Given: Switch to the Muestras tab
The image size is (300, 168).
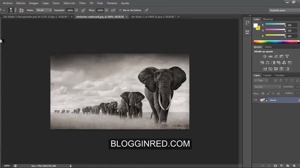Looking at the screenshot, I should pyautogui.click(x=268, y=19).
